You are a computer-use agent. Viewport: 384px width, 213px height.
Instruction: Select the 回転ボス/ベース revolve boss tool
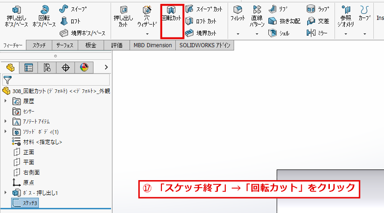coord(44,16)
